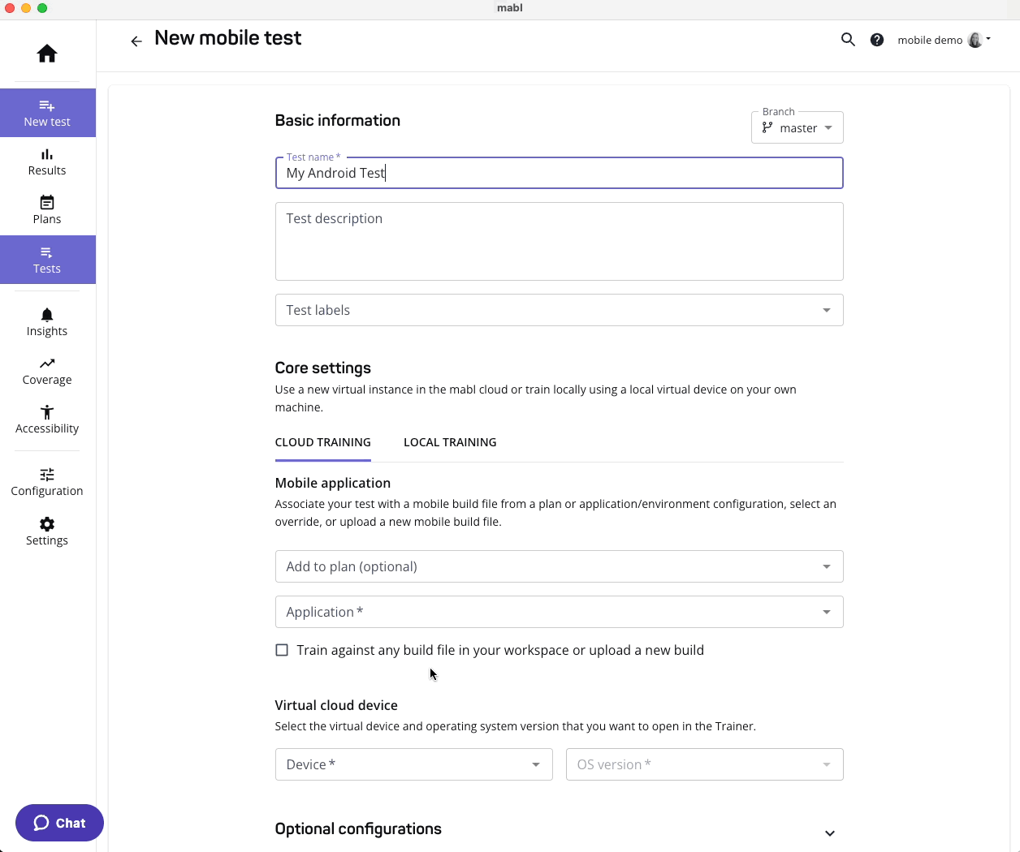Click the Test description field

coord(559,241)
